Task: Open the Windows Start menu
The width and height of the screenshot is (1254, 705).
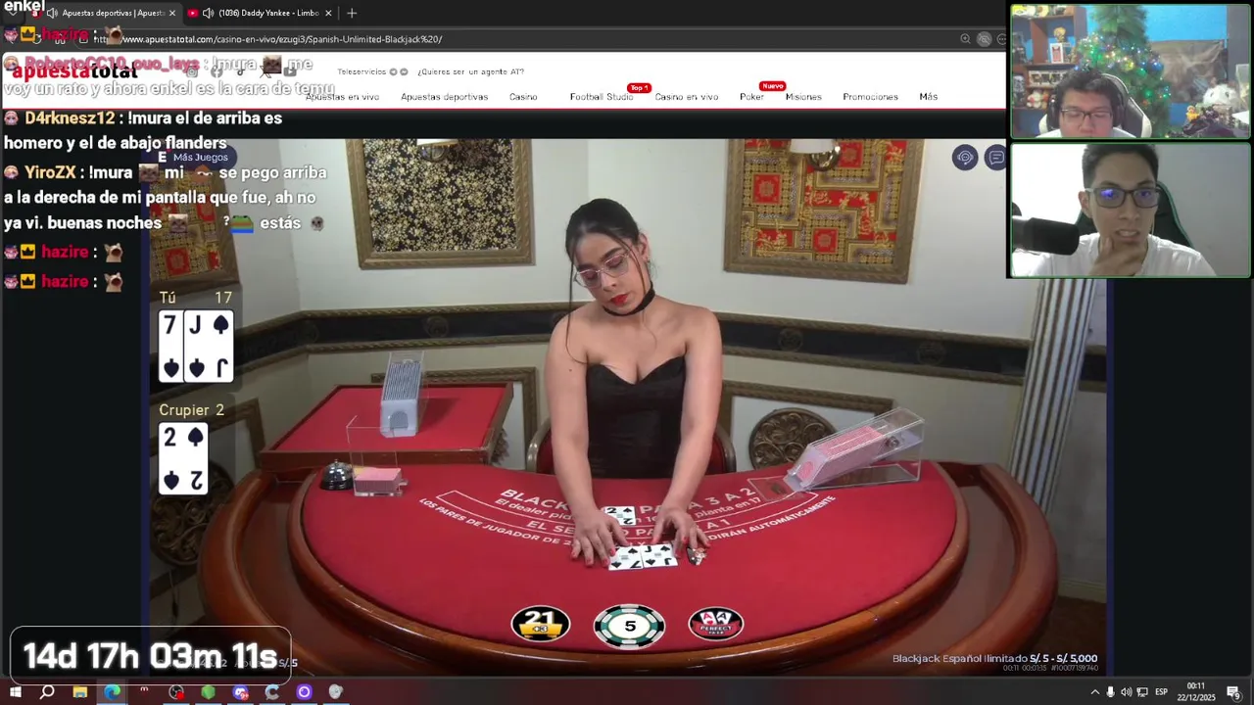Action: coord(15,692)
